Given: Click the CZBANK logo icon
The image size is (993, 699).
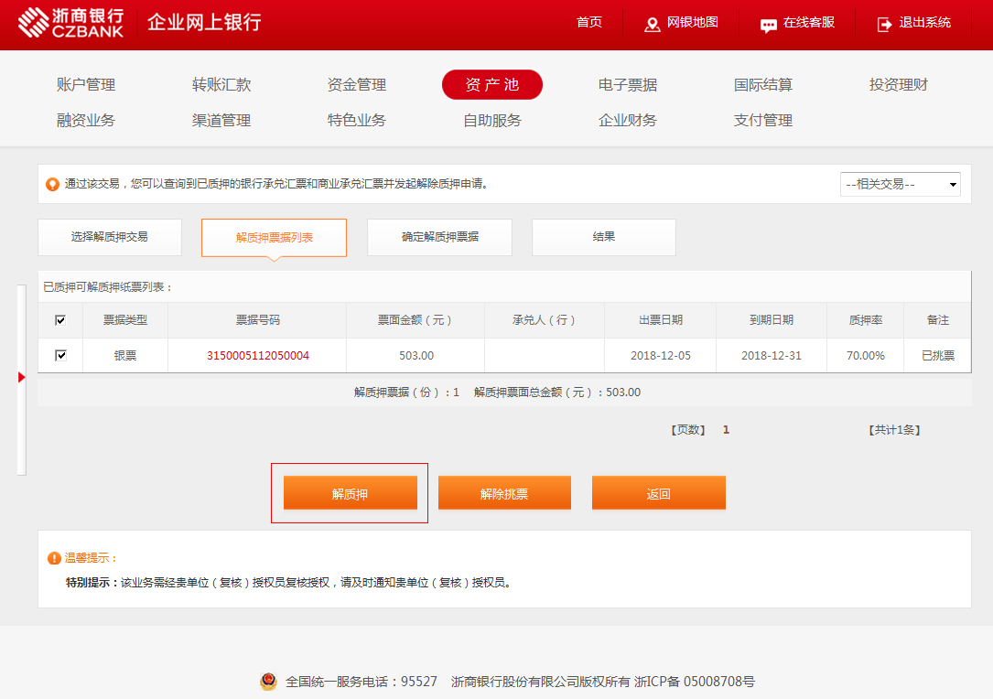Looking at the screenshot, I should 35,23.
